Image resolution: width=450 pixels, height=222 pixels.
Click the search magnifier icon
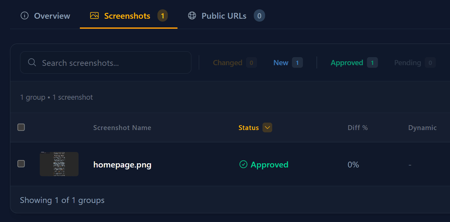(x=32, y=63)
